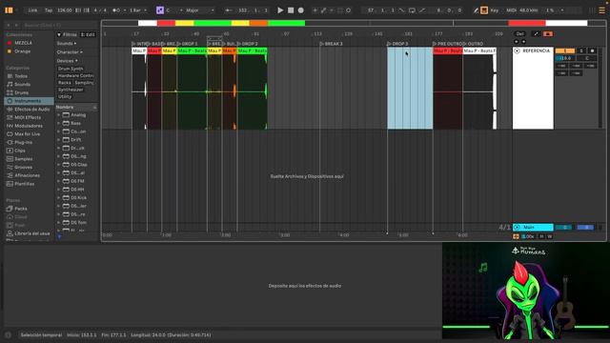610x343 pixels.
Task: Expand the DS Kick instrument folder
Action: coord(59,197)
